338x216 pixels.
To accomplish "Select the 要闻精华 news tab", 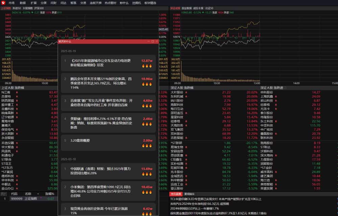I will click(189, 194).
